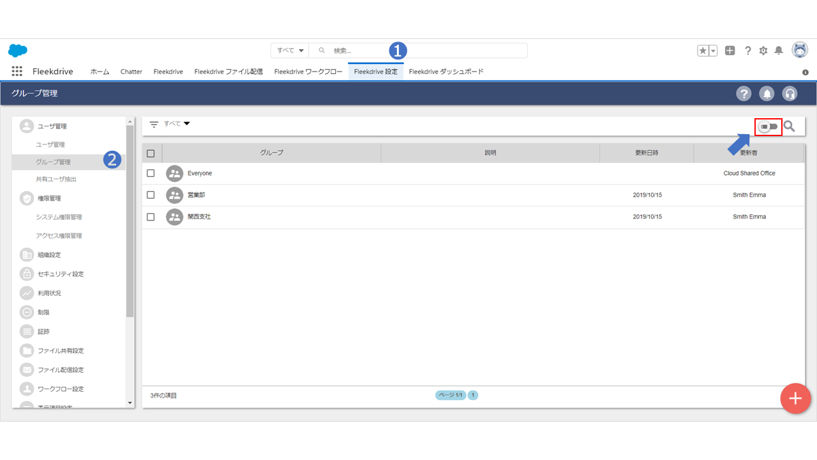Image resolution: width=817 pixels, height=460 pixels.
Task: Click ファイル共有設定 folder icon
Action: [x=27, y=351]
